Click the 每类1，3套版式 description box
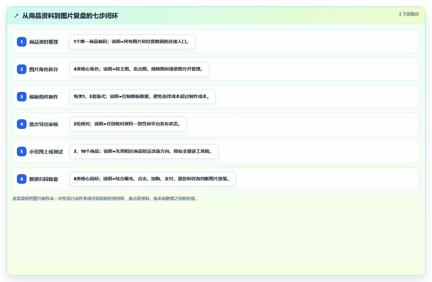 pos(142,97)
